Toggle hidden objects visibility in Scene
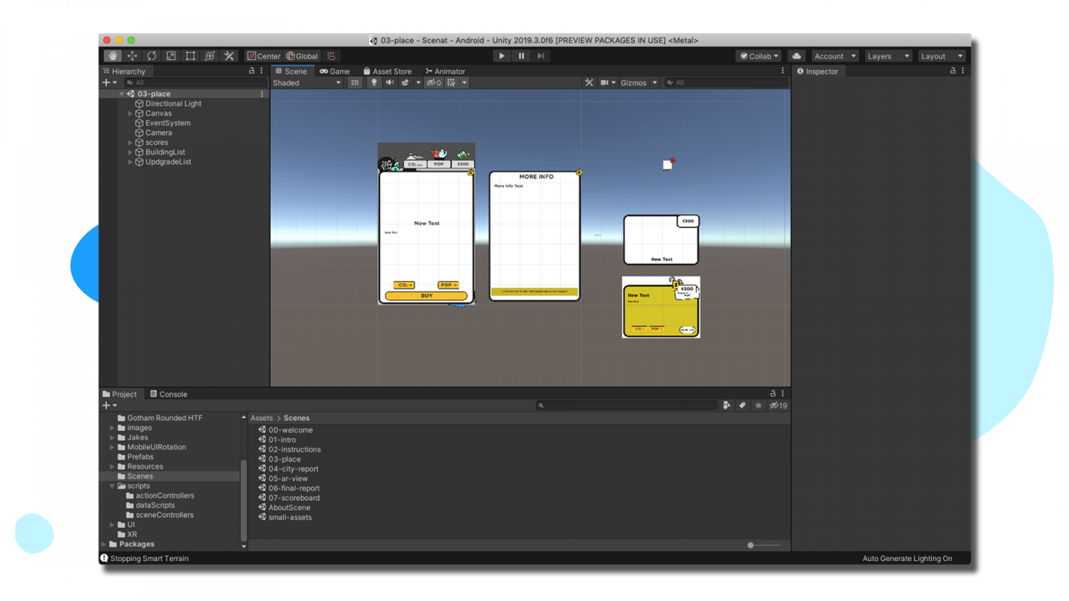The height and width of the screenshot is (601, 1069). click(x=434, y=83)
